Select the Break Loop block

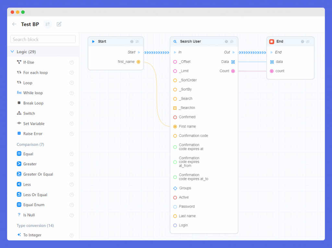coord(33,103)
